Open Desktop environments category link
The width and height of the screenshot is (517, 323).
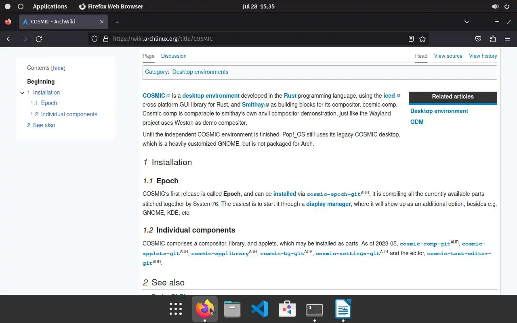(200, 72)
